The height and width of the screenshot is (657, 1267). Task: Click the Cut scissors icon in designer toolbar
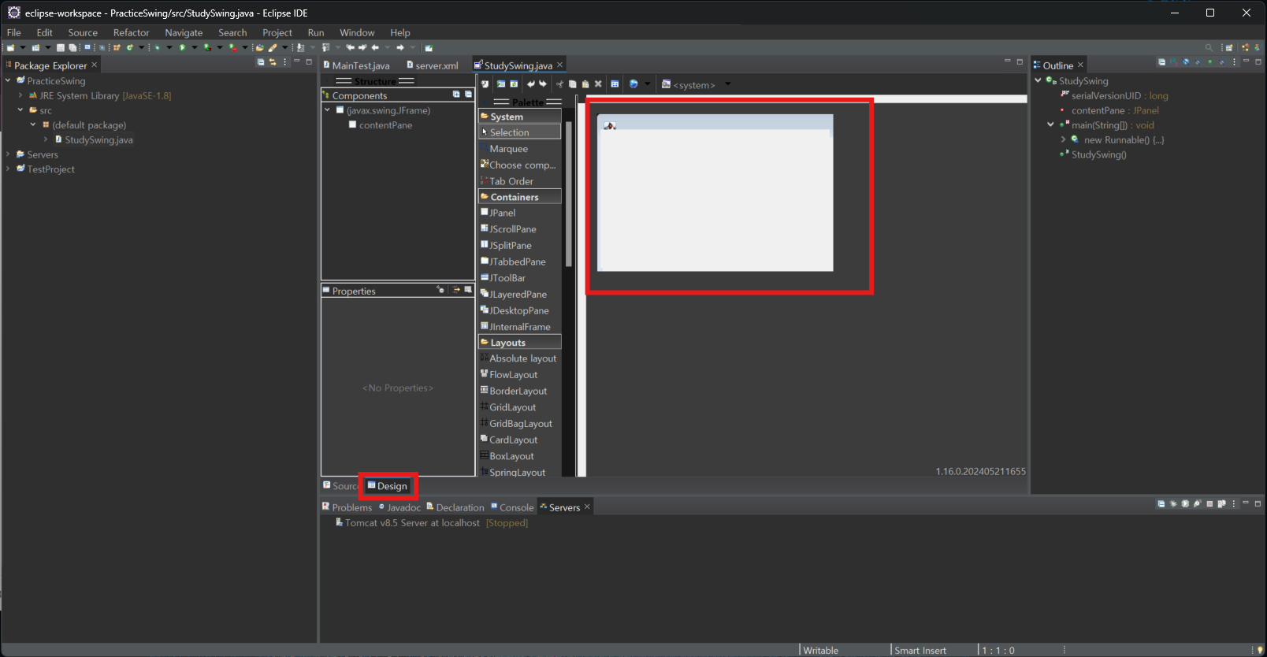[x=560, y=84]
